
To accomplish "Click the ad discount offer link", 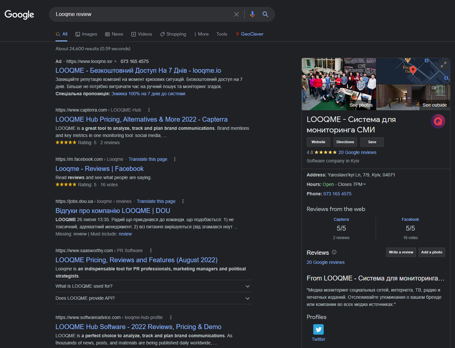I will tap(148, 94).
